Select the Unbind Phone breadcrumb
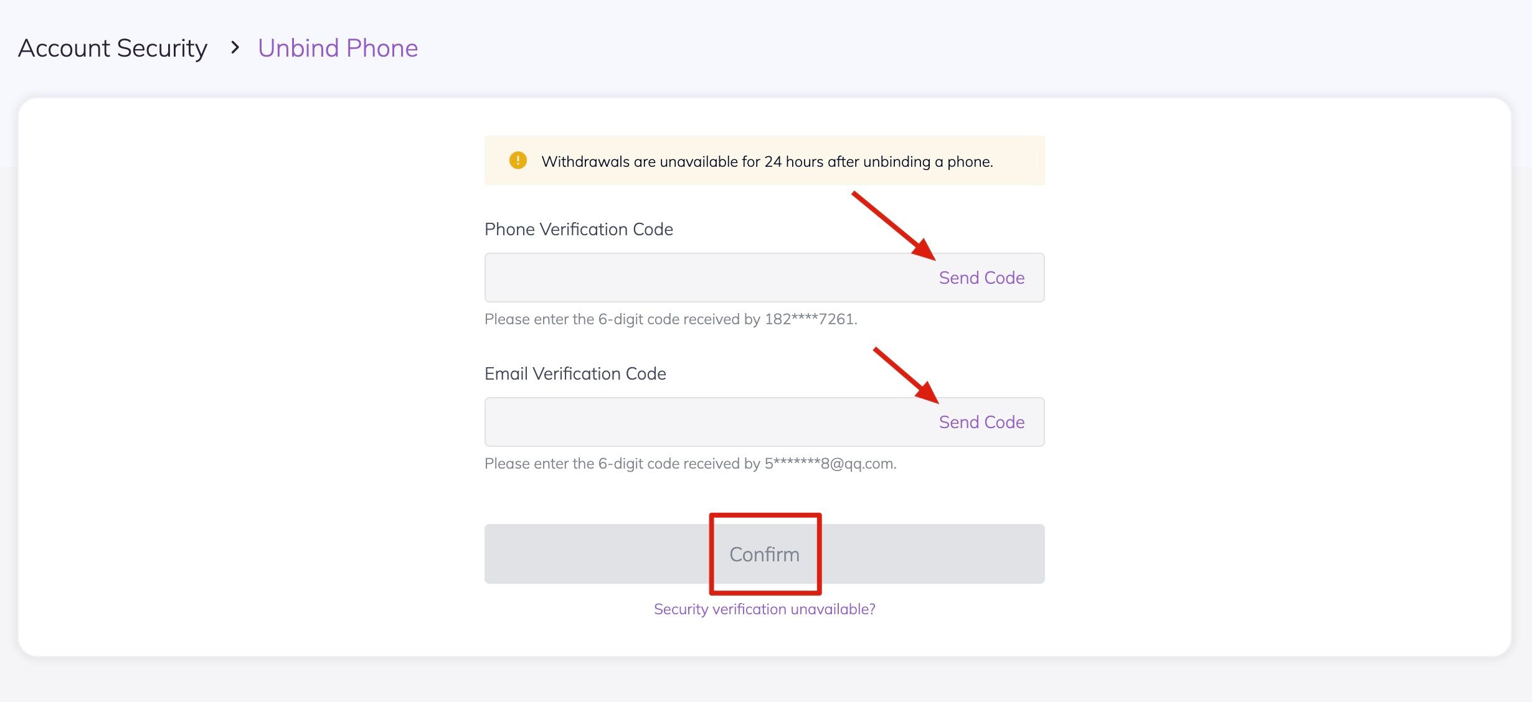Screen dimensions: 1532x702 tap(338, 48)
